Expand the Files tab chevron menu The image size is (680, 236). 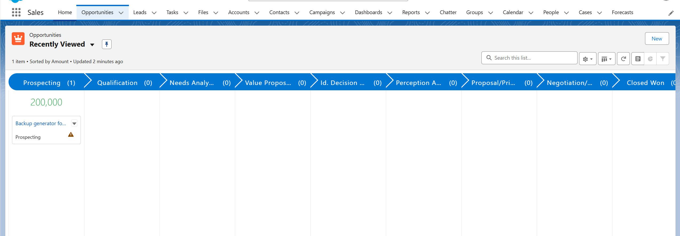tap(216, 13)
